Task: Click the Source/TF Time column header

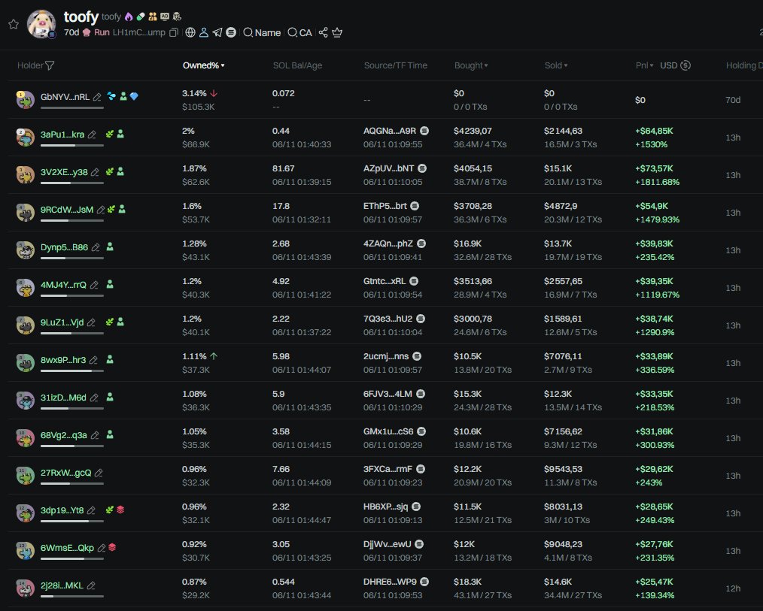Action: (396, 65)
